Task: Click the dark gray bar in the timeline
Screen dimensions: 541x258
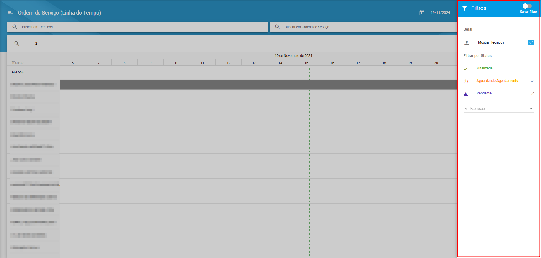Action: pos(258,85)
